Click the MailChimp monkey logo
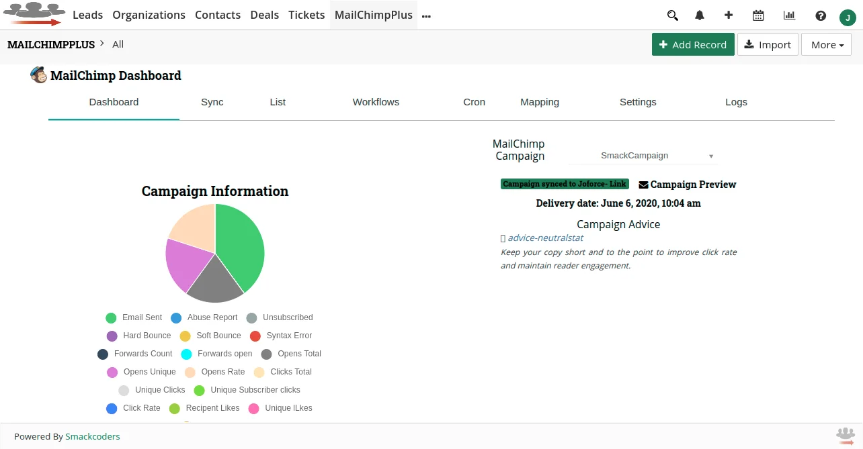Viewport: 863px width, 449px height. click(39, 74)
